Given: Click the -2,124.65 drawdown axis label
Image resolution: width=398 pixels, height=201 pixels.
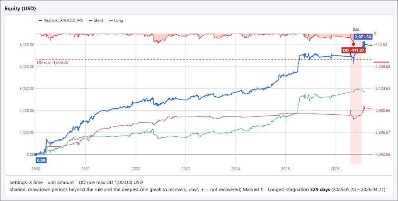Looking at the screenshot, I should [382, 89].
